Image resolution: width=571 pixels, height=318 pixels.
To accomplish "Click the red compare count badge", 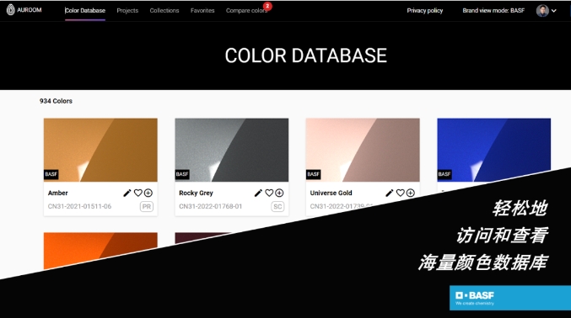I will [267, 6].
